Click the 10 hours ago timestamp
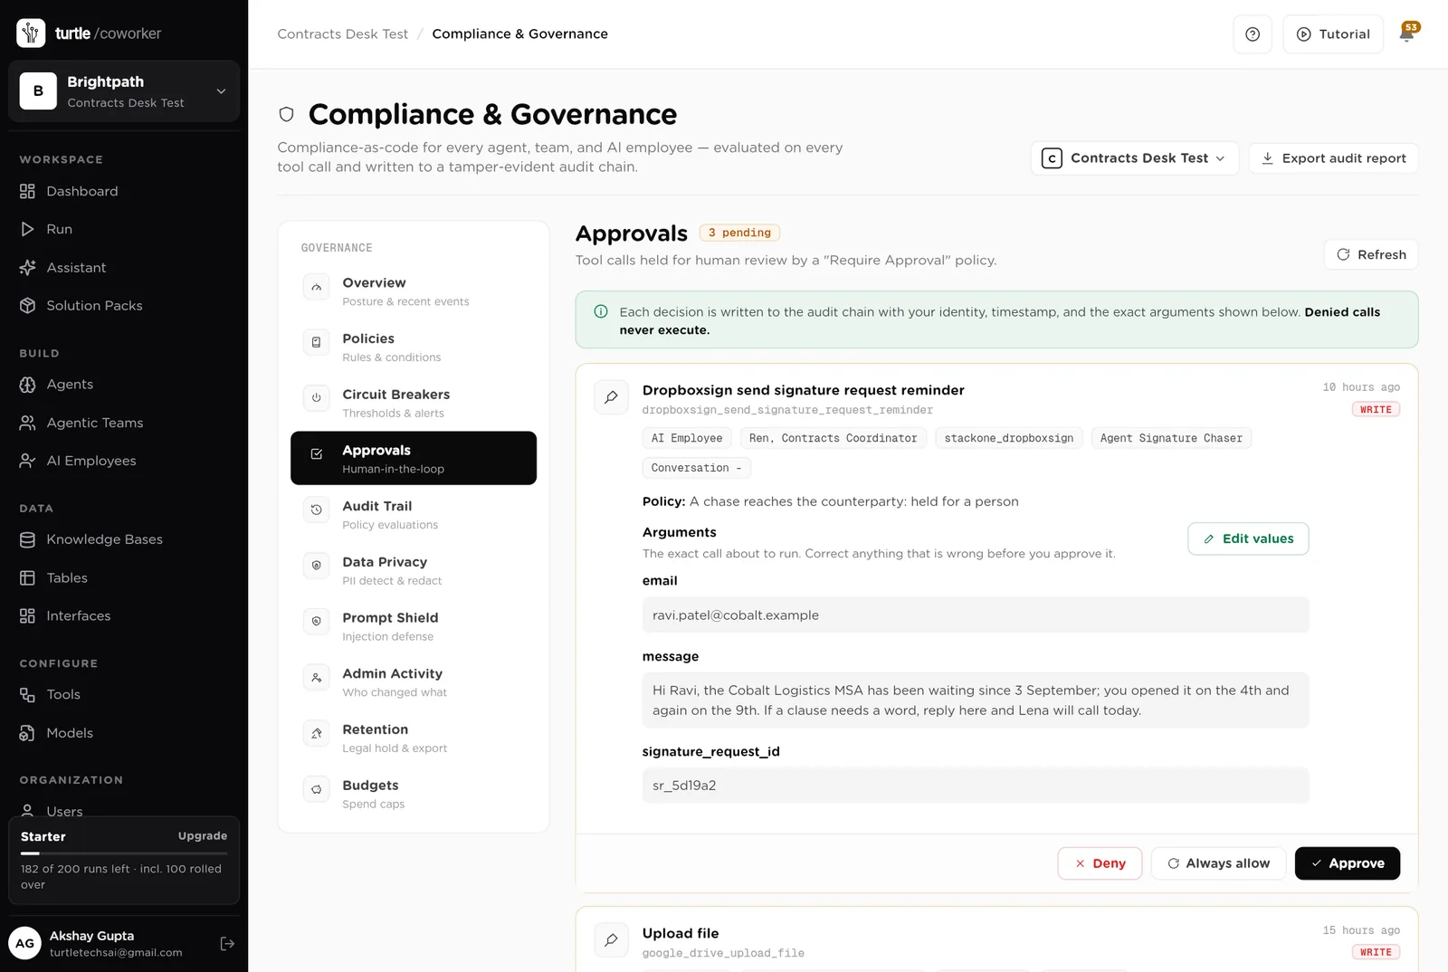This screenshot has width=1448, height=972. tap(1361, 387)
